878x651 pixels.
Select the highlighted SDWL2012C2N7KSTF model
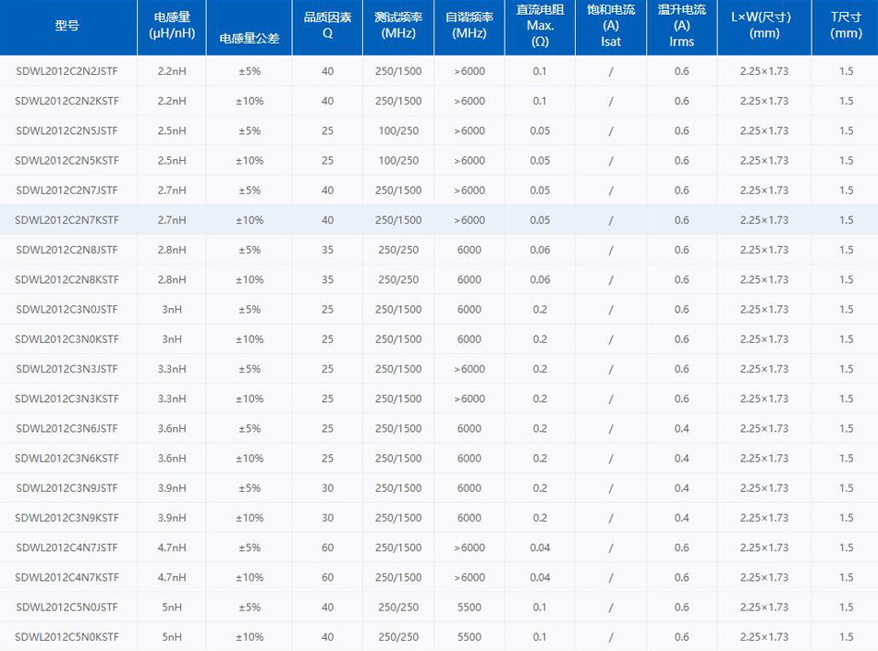tap(67, 220)
